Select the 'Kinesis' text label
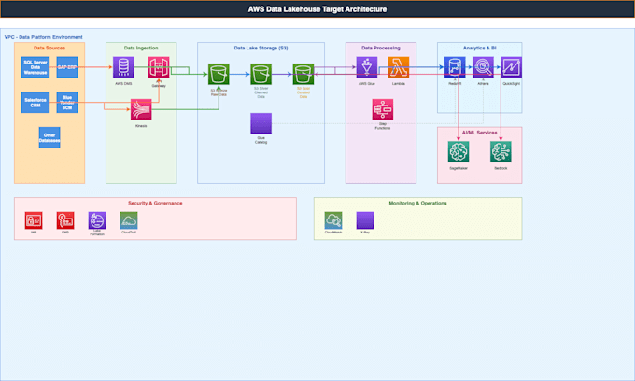The width and height of the screenshot is (635, 381). tap(141, 126)
